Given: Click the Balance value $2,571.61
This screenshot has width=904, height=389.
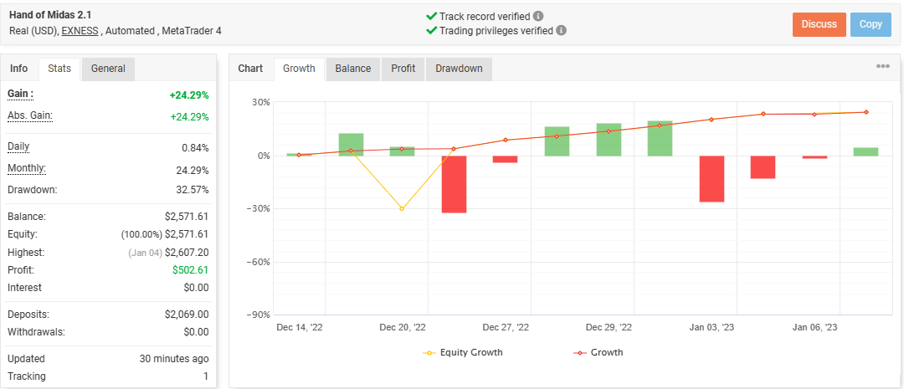Looking at the screenshot, I should coord(186,217).
